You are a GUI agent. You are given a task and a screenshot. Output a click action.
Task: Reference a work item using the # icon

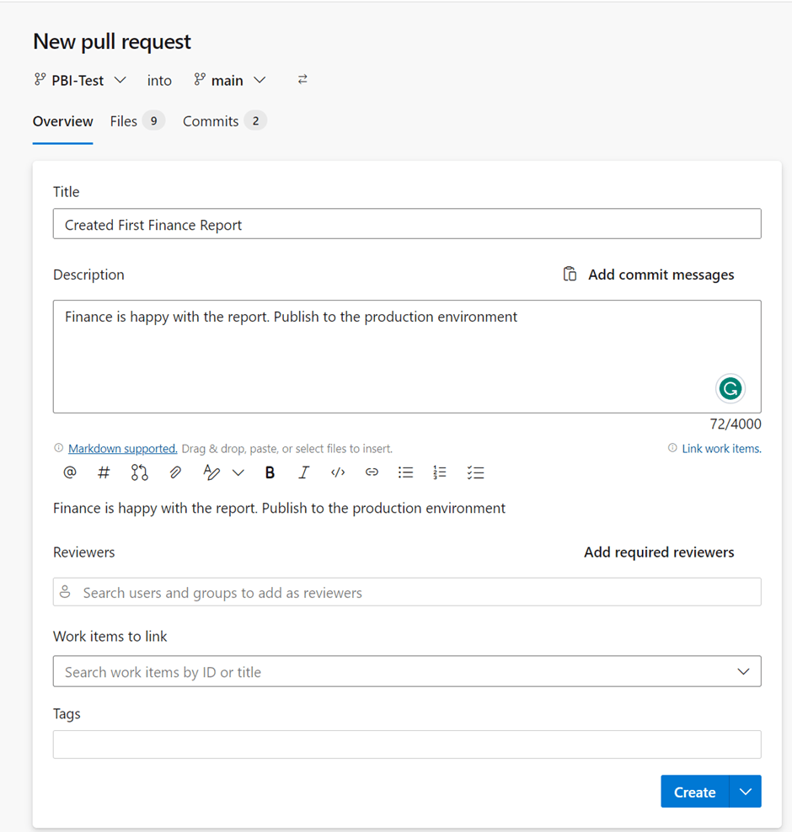click(104, 472)
